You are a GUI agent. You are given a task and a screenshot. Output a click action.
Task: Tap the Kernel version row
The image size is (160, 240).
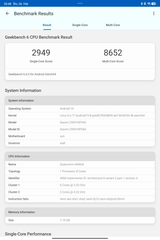[x=80, y=115]
